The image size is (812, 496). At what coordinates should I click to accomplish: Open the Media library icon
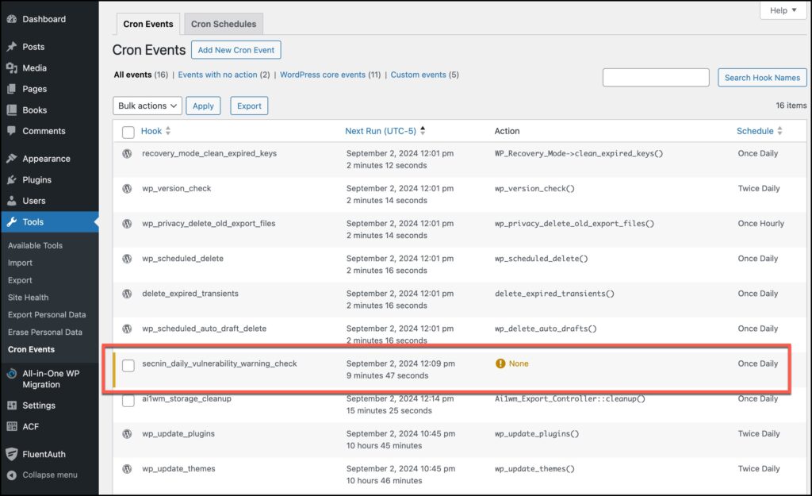[12, 68]
